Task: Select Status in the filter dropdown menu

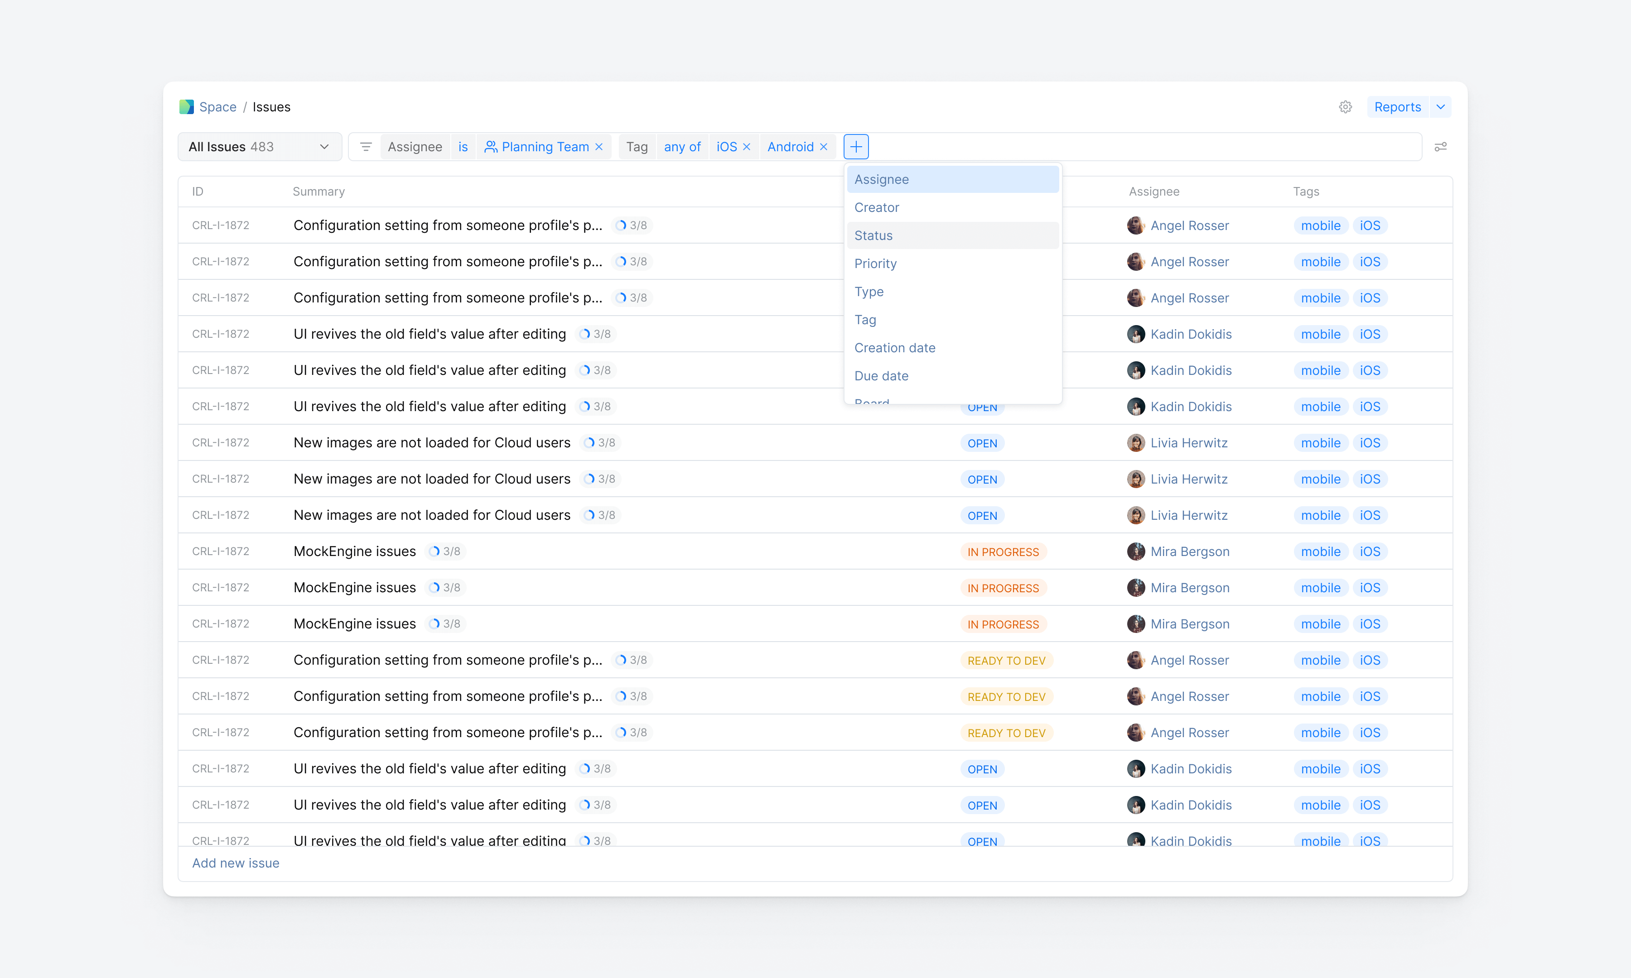Action: [873, 235]
